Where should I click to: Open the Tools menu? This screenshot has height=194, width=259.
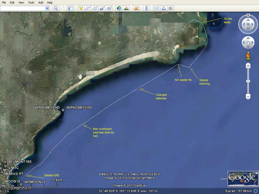point(31,3)
